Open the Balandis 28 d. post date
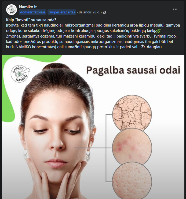The image size is (186, 199). click(89, 12)
